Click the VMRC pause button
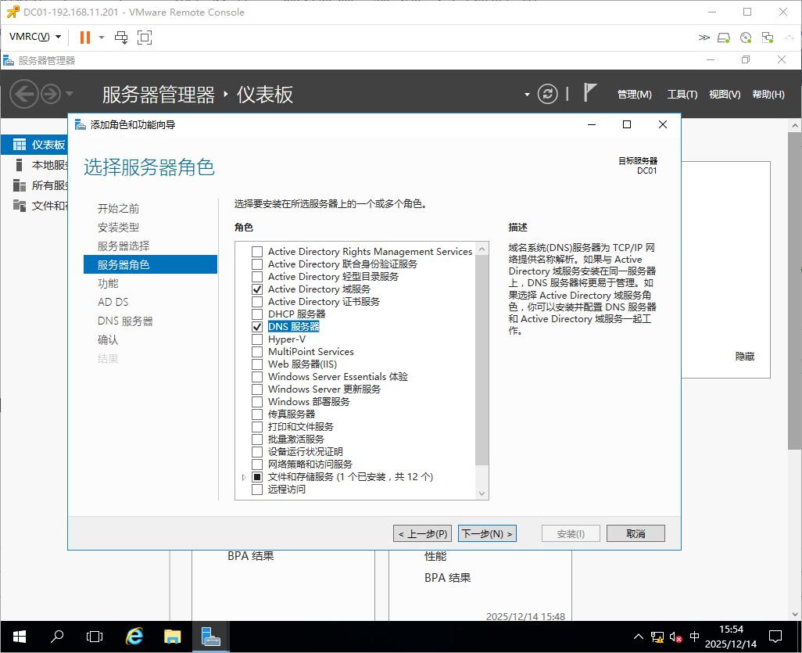Viewport: 802px width, 653px height. point(85,38)
